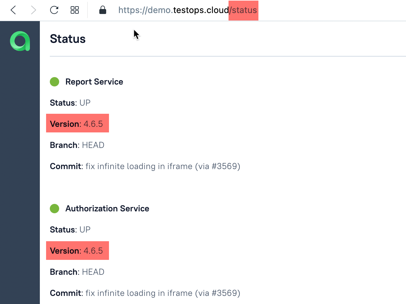The height and width of the screenshot is (304, 406).
Task: Select the Report Service title
Action: [94, 82]
